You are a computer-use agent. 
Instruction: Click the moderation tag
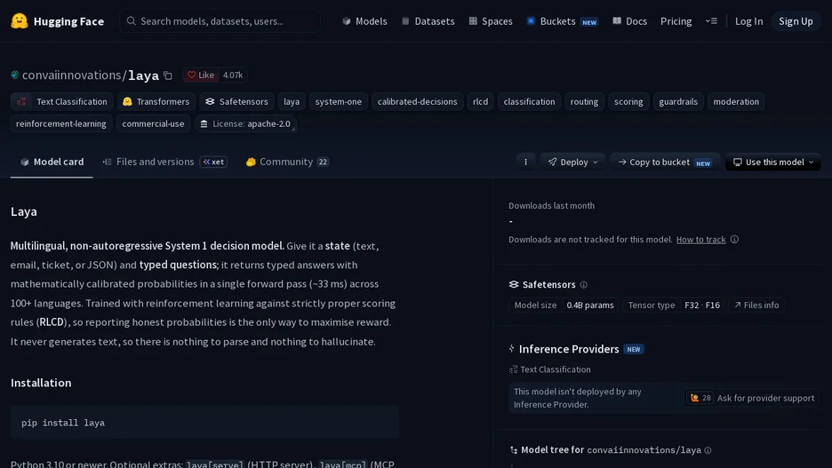coord(736,102)
